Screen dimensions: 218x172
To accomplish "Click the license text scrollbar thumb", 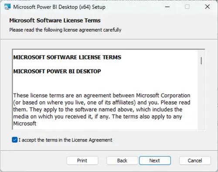I will click(x=201, y=61).
